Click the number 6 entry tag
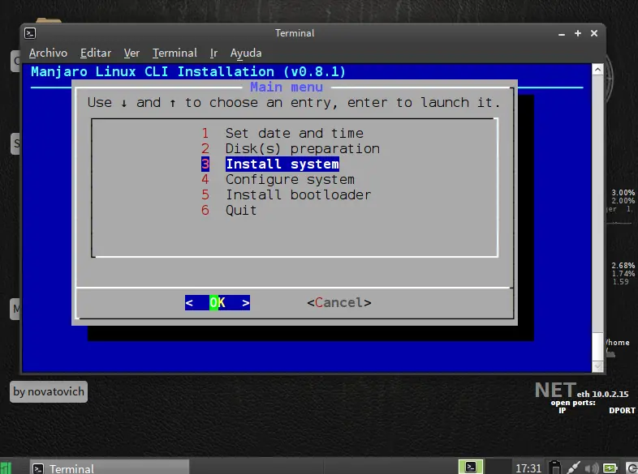Viewport: 638px width, 474px height. click(x=205, y=211)
